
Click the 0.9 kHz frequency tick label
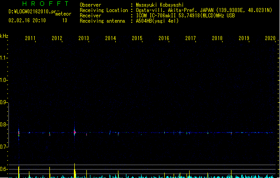(x=4, y=102)
